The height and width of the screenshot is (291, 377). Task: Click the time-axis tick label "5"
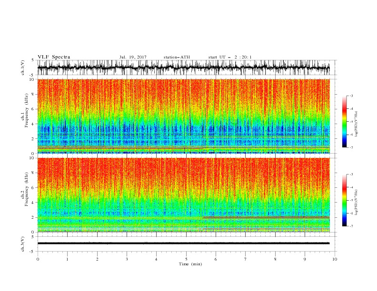tap(186, 259)
